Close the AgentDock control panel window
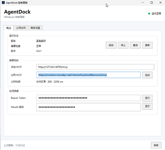 (160, 3)
